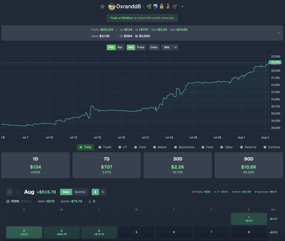Click the dolphin badge icon
The image size is (285, 241).
click(155, 7)
